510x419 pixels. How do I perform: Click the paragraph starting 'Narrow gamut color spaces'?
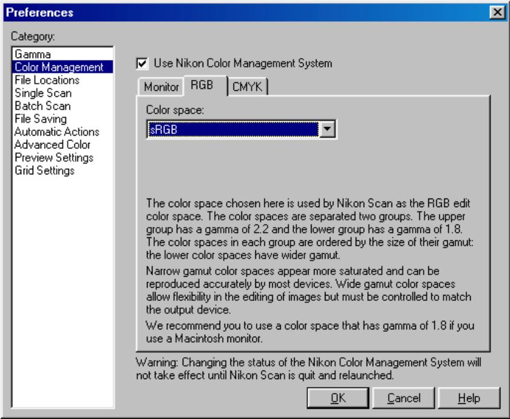click(x=309, y=290)
